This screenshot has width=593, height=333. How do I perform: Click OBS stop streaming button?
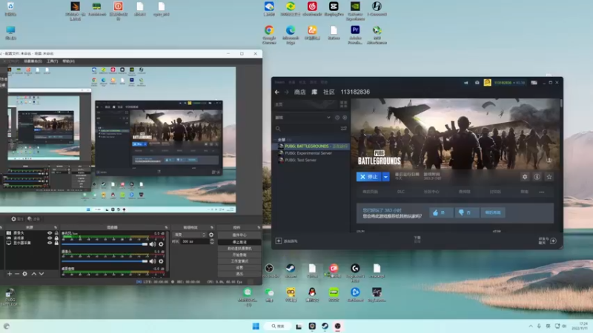(239, 242)
